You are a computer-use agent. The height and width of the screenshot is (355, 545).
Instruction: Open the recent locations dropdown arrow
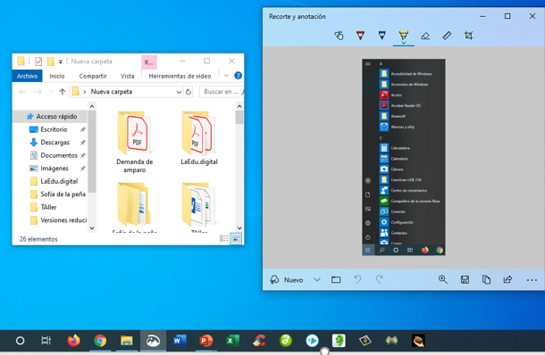pyautogui.click(x=51, y=92)
